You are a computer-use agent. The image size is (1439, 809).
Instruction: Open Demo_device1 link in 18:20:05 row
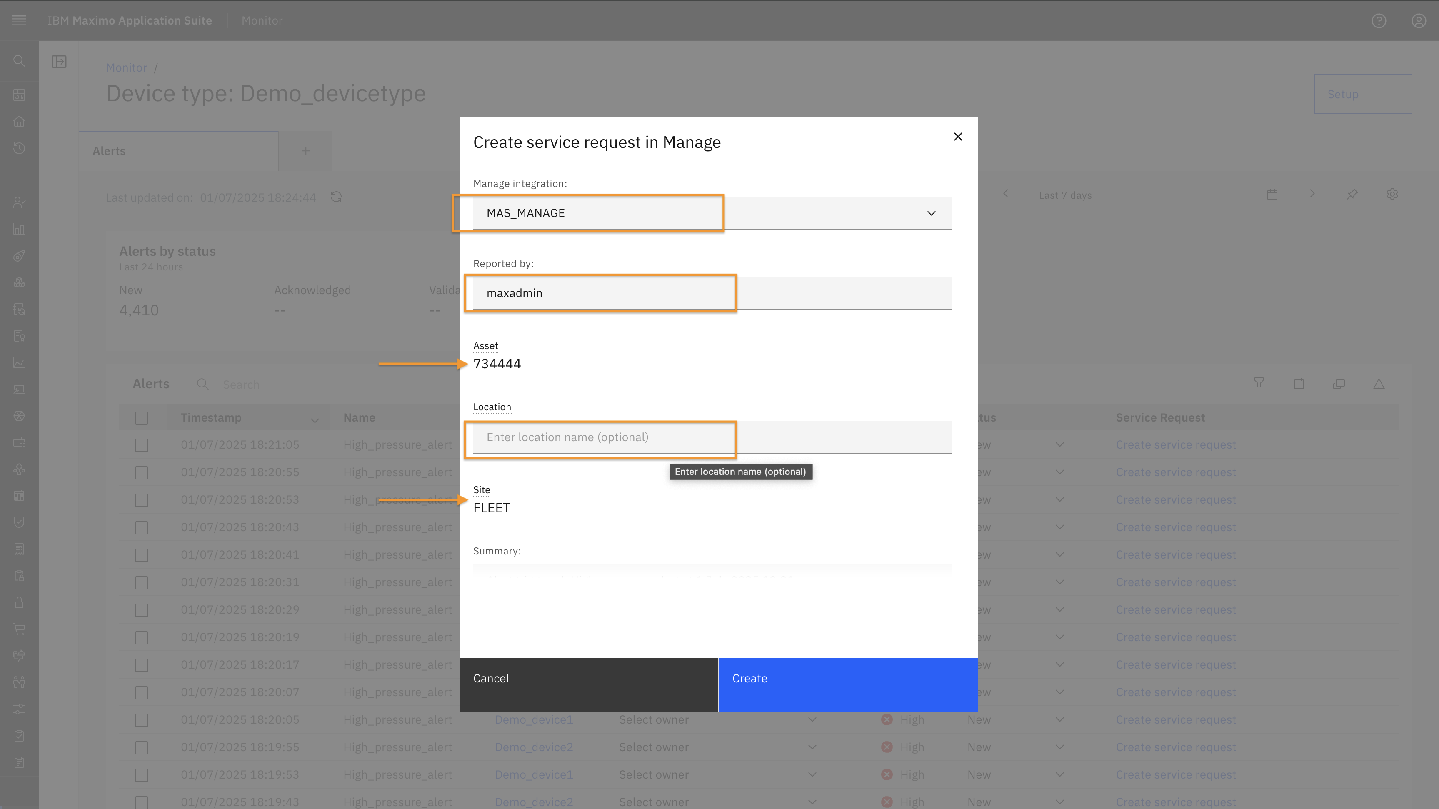pos(534,719)
